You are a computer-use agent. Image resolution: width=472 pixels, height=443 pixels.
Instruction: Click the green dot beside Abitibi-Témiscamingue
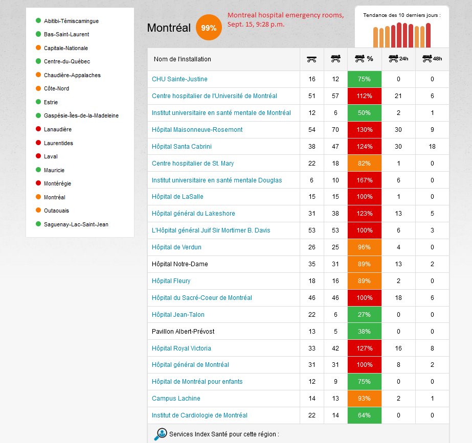(x=38, y=20)
